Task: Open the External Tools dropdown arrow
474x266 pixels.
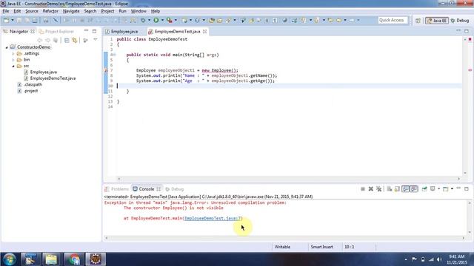Action: pos(176,20)
